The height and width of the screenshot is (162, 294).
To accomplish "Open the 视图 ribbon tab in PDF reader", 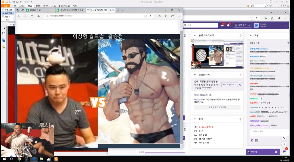I will click(x=30, y=6).
